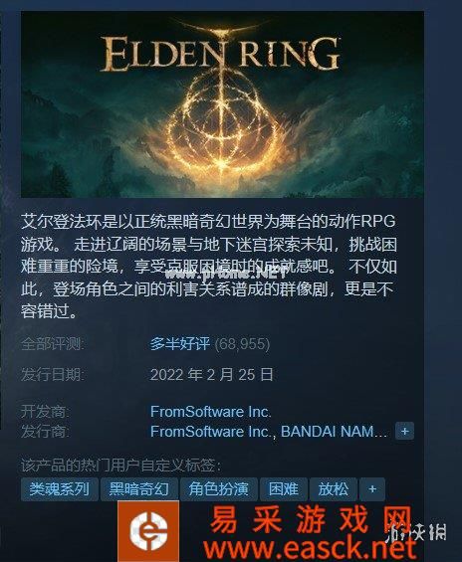
Task: Click the ELDEN RING title logo text
Action: tap(220, 53)
